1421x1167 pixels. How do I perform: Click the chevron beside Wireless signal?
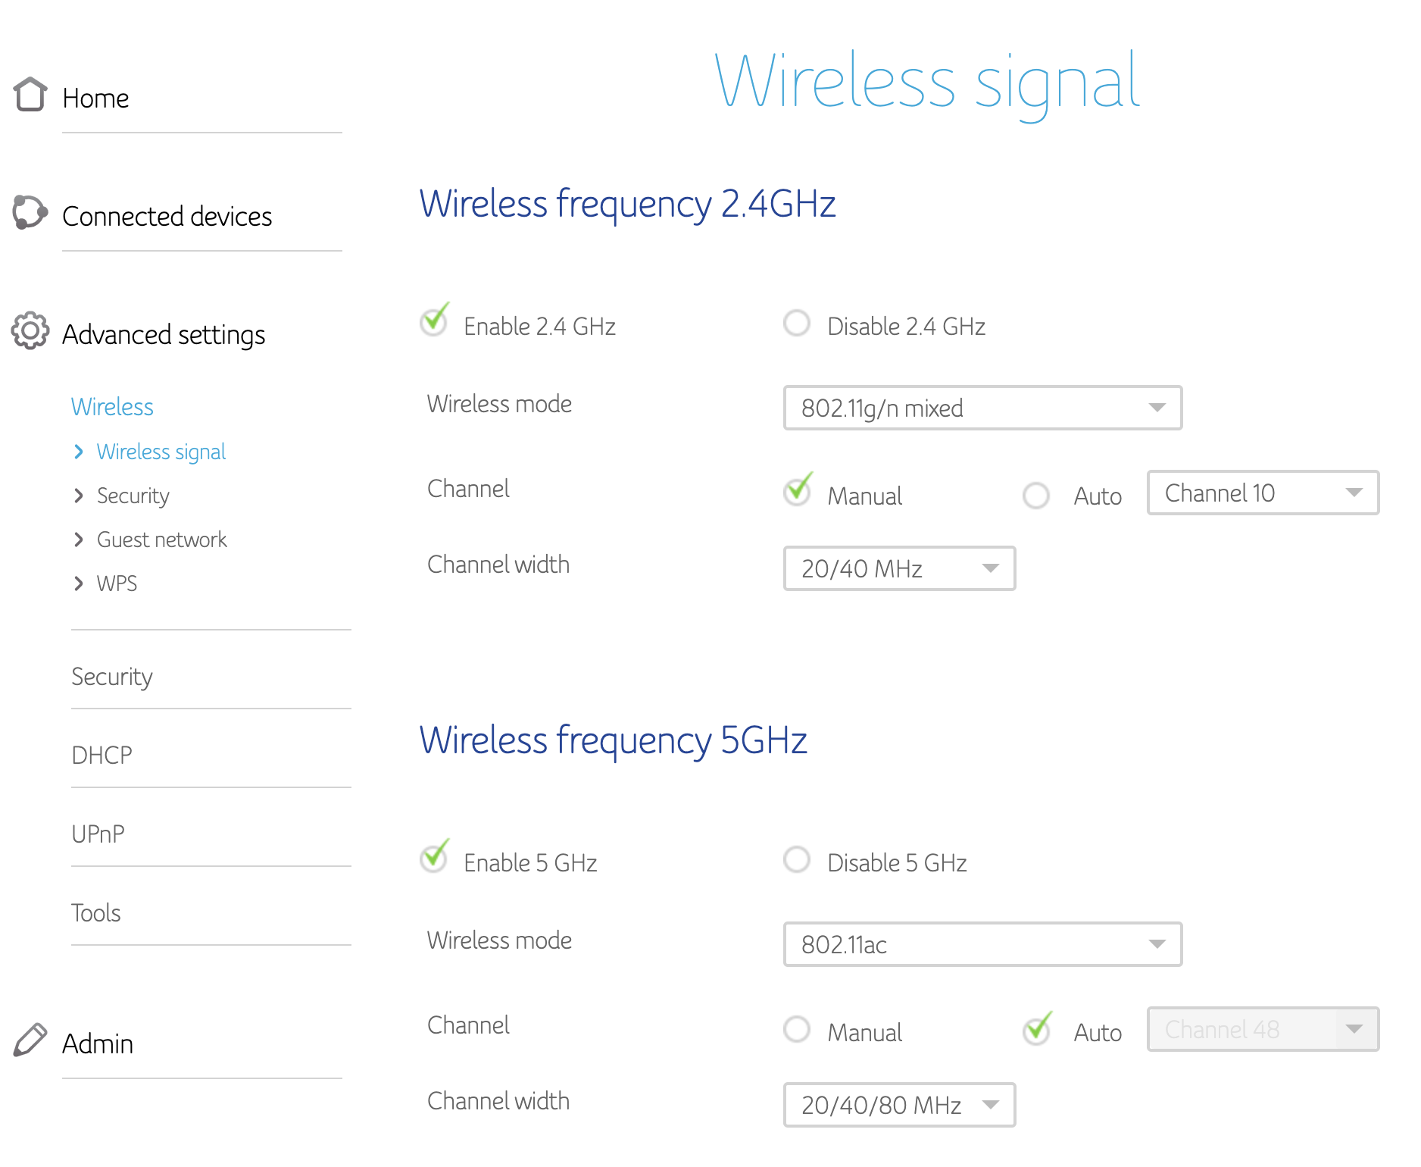80,452
